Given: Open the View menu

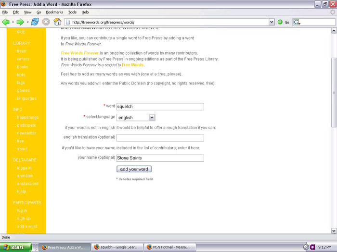Looking at the screenshot, I should click(x=27, y=12).
